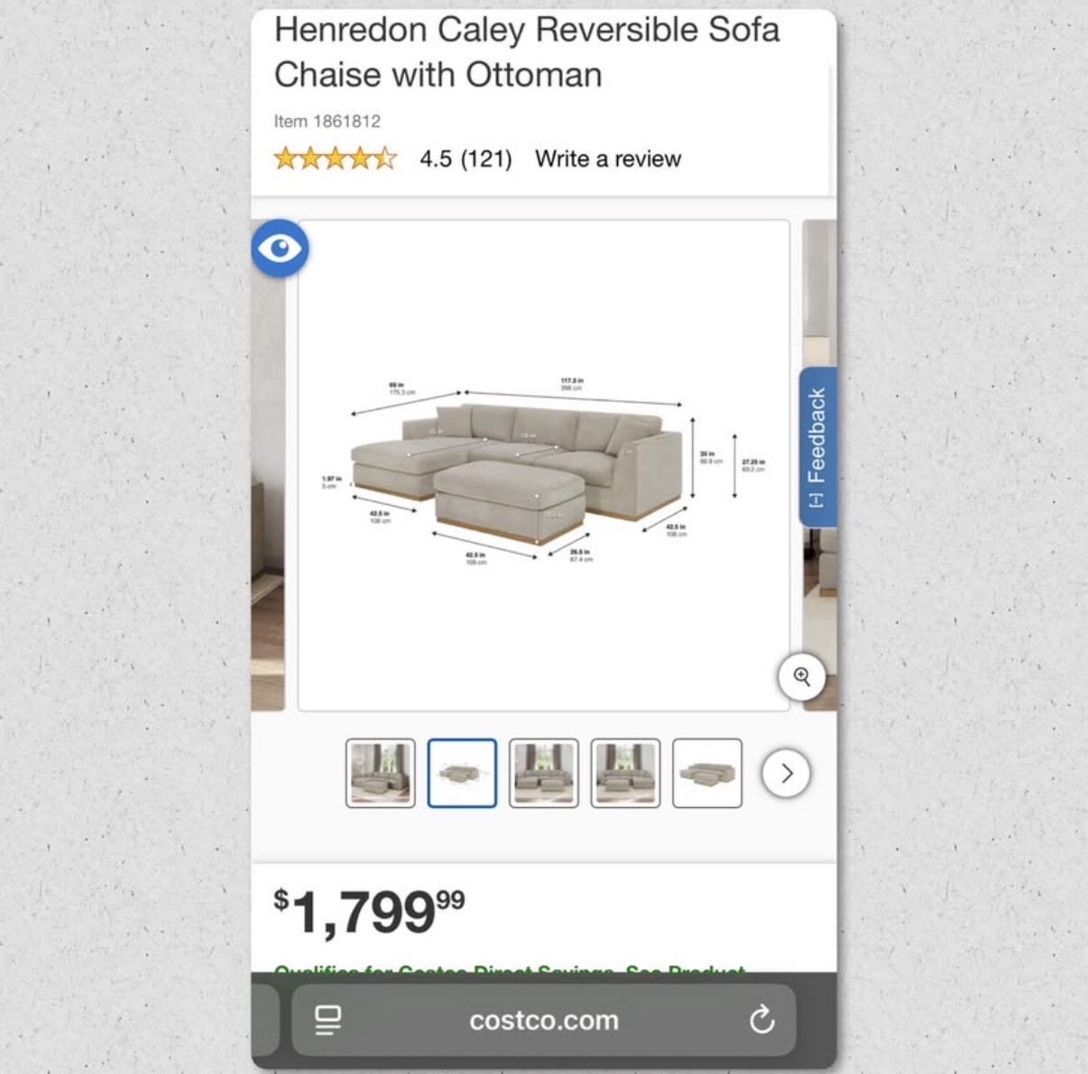This screenshot has height=1074, width=1088.
Task: Select the first living room sofa thumbnail
Action: click(381, 773)
